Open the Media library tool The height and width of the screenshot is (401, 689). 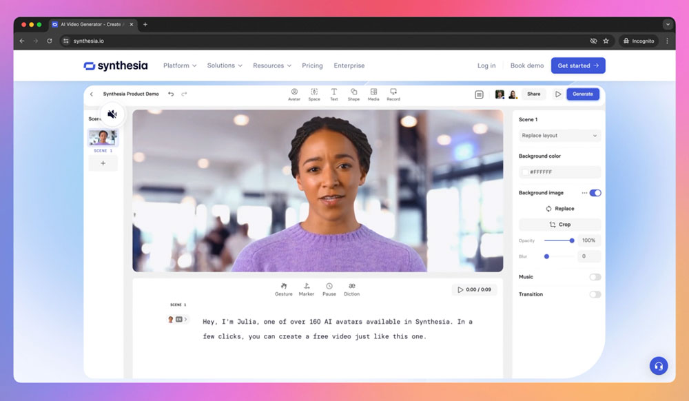coord(373,94)
